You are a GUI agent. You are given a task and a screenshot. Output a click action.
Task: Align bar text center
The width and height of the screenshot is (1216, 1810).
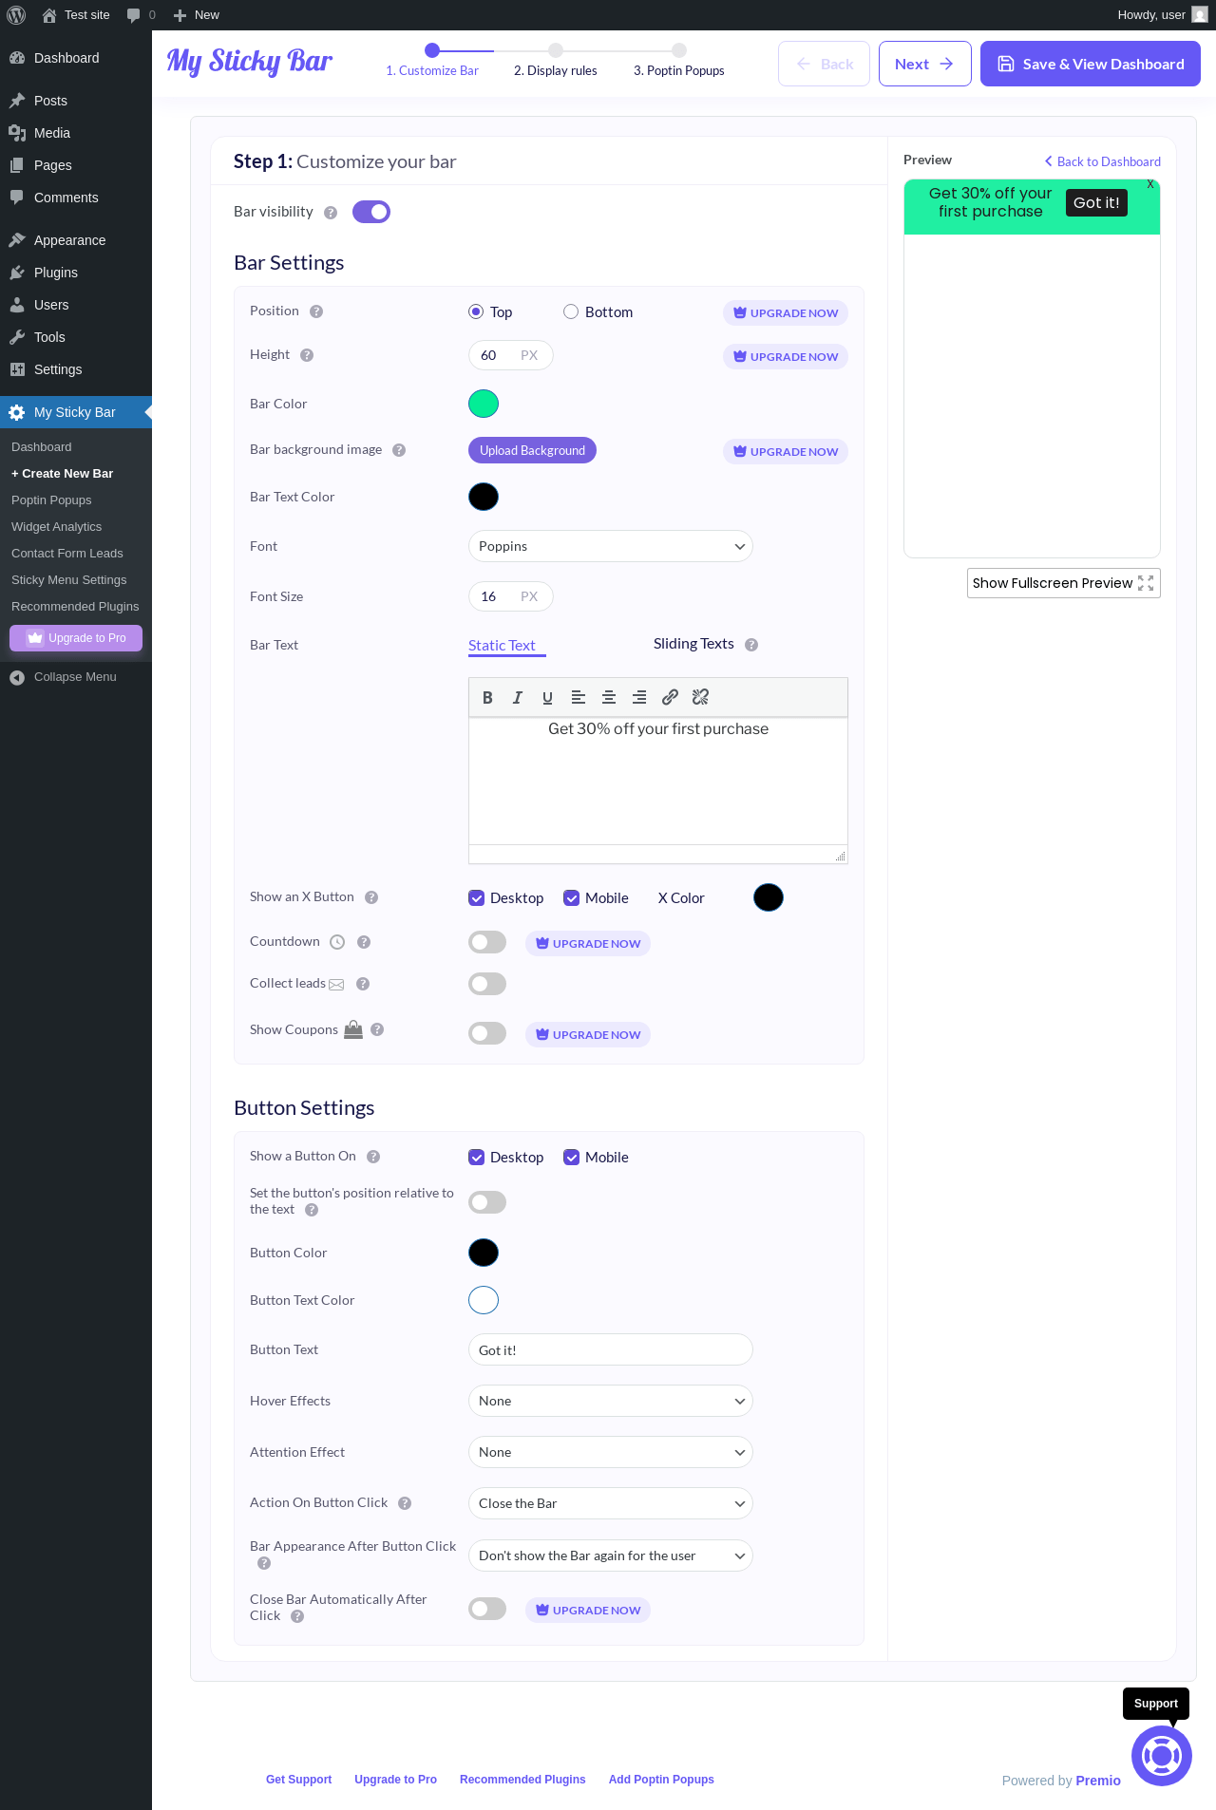click(x=609, y=697)
